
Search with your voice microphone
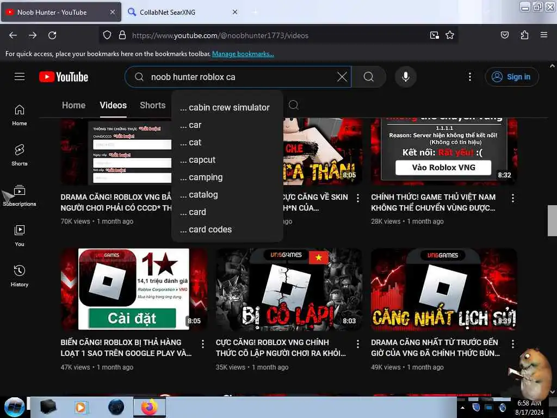(405, 77)
